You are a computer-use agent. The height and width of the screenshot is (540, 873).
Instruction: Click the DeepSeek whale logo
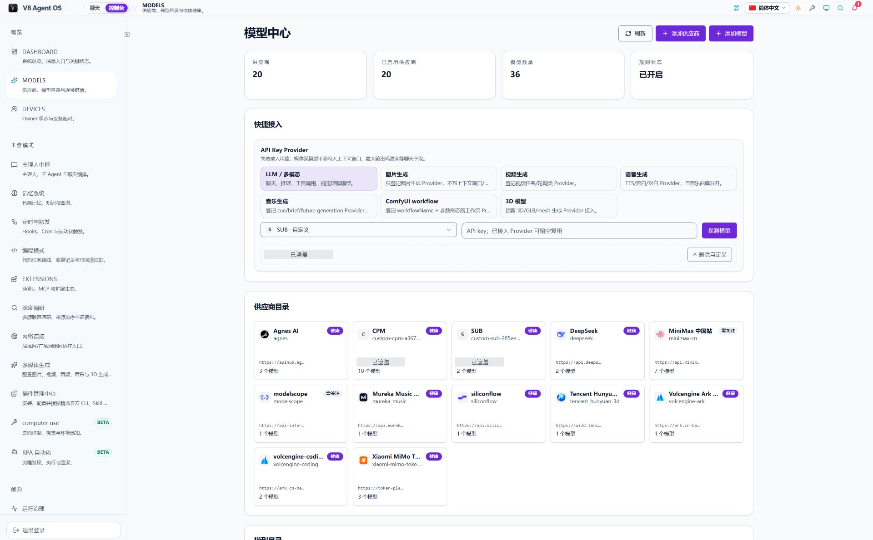click(x=561, y=334)
